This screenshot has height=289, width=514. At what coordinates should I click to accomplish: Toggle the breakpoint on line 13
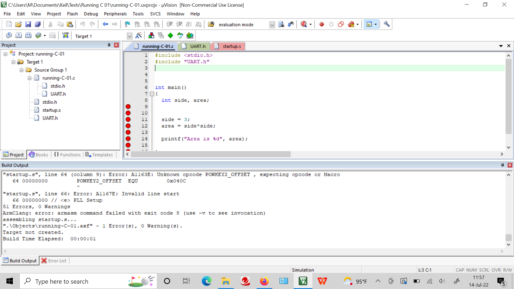pos(128,132)
